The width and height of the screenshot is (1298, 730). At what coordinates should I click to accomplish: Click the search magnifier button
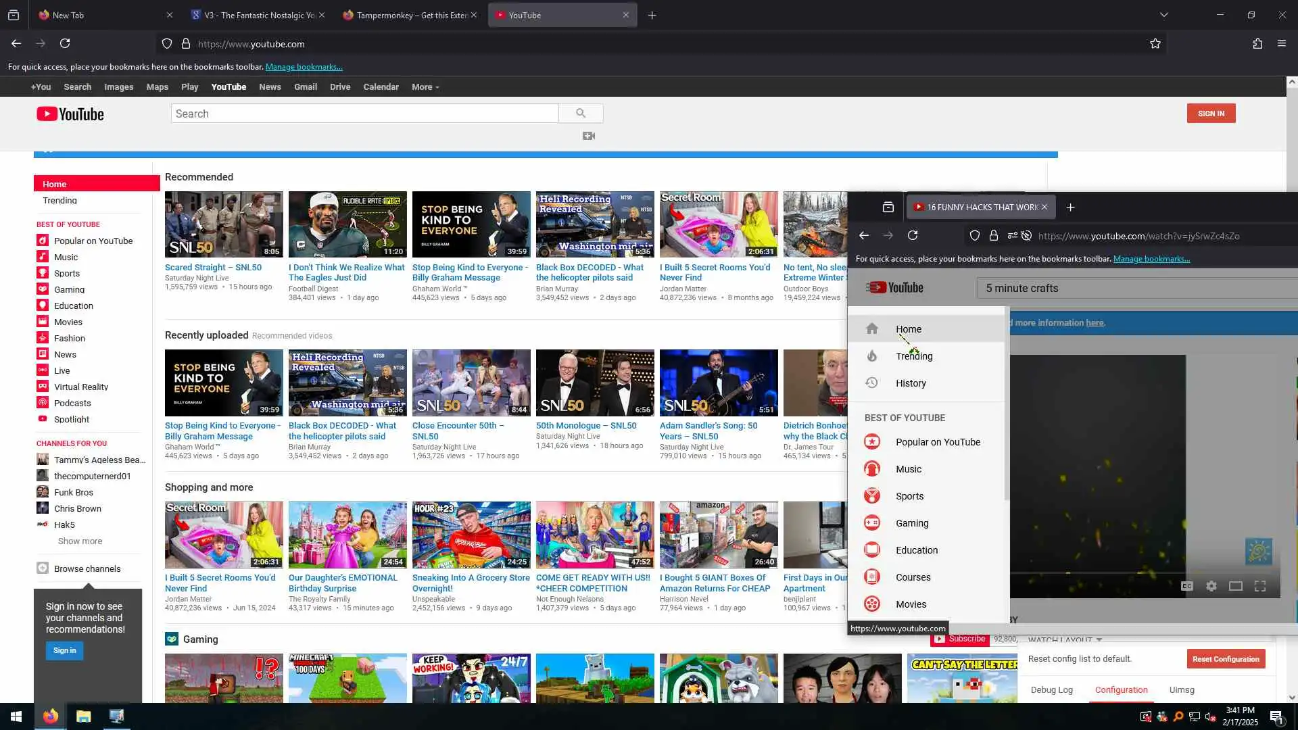click(x=581, y=114)
